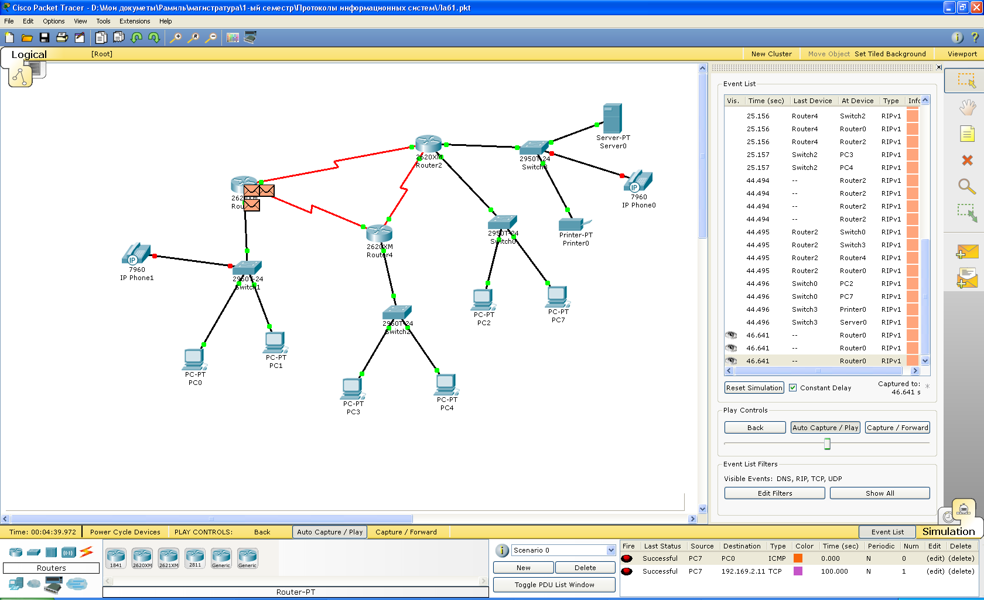The image size is (984, 600).
Task: Pick the 1841 router model
Action: coord(116,558)
